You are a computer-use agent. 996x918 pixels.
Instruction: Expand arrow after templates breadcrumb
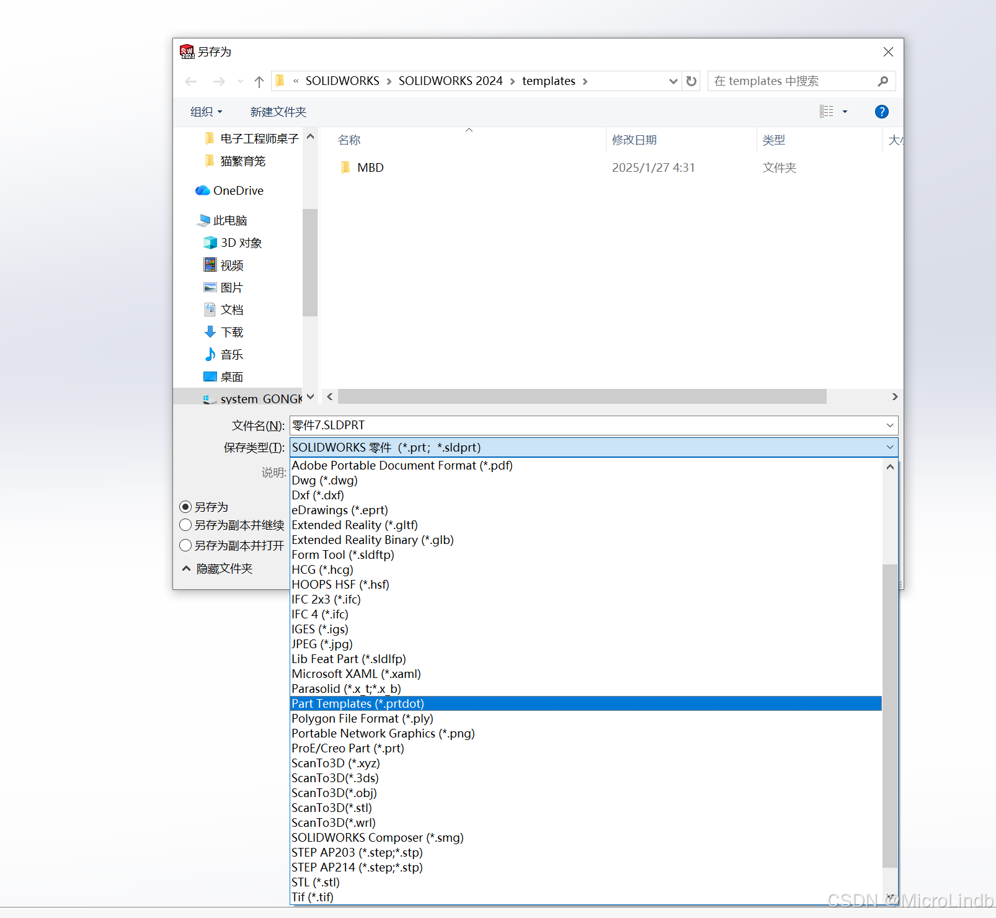click(585, 81)
